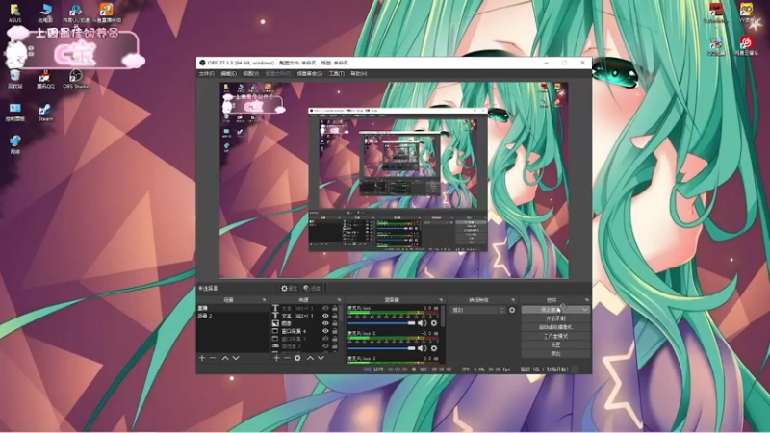Open the 工具(T) menu
The height and width of the screenshot is (433, 770).
point(336,74)
